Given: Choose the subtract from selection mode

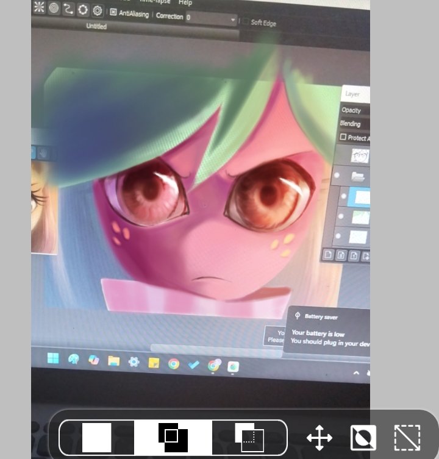Looking at the screenshot, I should click(x=249, y=437).
